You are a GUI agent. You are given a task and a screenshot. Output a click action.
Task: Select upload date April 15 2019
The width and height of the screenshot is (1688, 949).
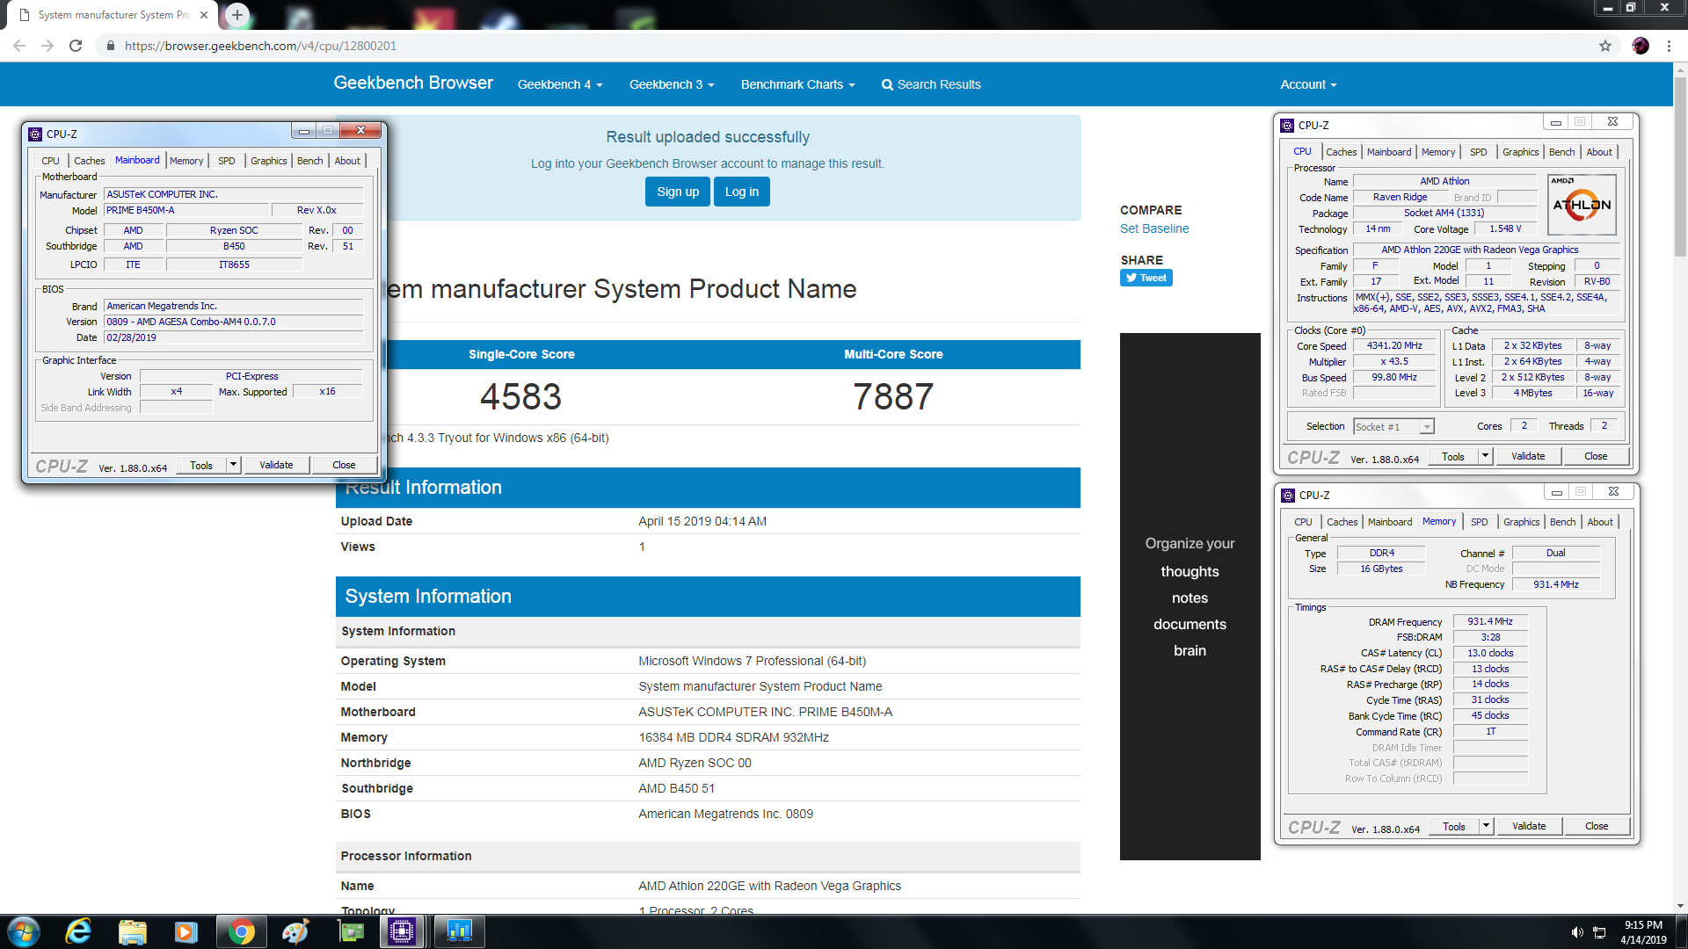pyautogui.click(x=702, y=521)
